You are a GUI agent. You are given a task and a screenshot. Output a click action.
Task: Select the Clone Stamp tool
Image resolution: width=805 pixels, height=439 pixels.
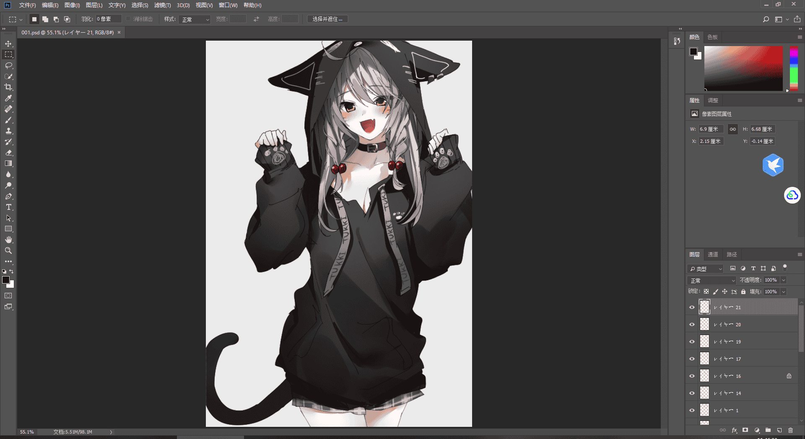pos(8,131)
